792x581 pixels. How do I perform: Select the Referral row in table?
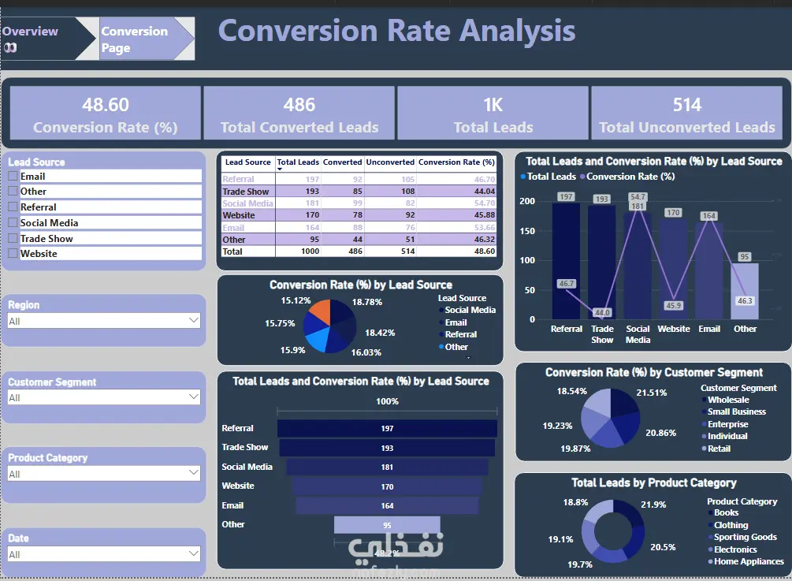pyautogui.click(x=359, y=180)
